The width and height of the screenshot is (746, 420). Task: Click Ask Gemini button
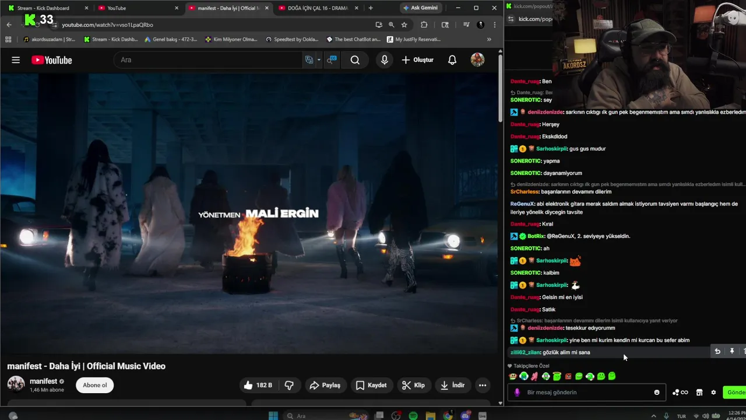click(420, 8)
